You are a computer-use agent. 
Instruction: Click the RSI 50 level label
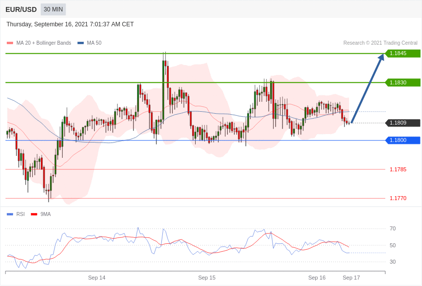pos(393,245)
